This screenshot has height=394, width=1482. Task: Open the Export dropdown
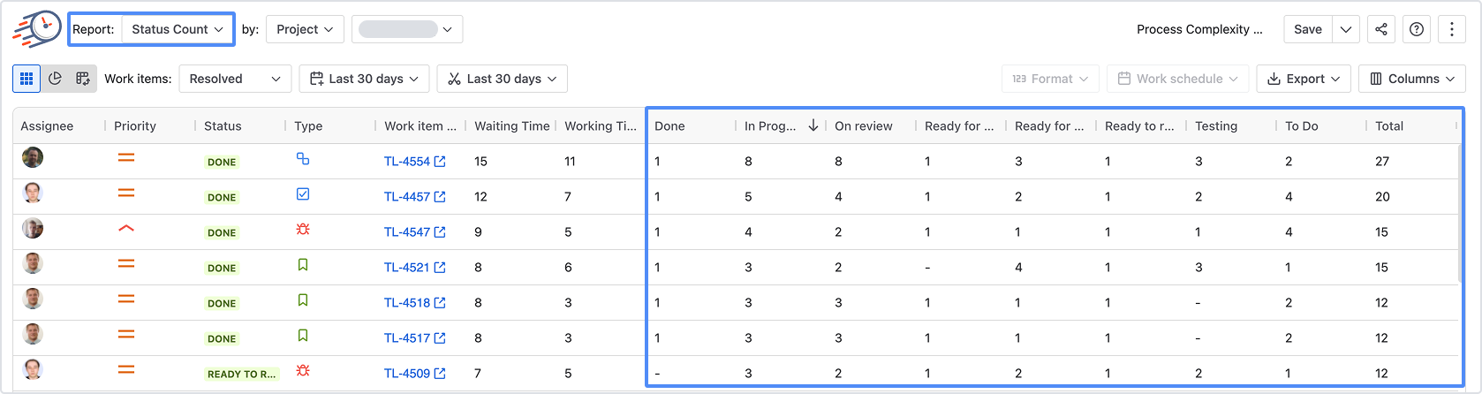pos(1304,79)
